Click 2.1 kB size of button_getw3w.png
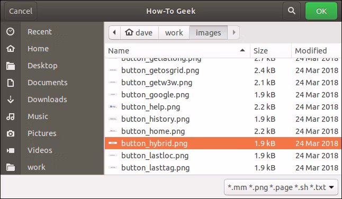Image resolution: width=342 pixels, height=199 pixels. (x=265, y=83)
